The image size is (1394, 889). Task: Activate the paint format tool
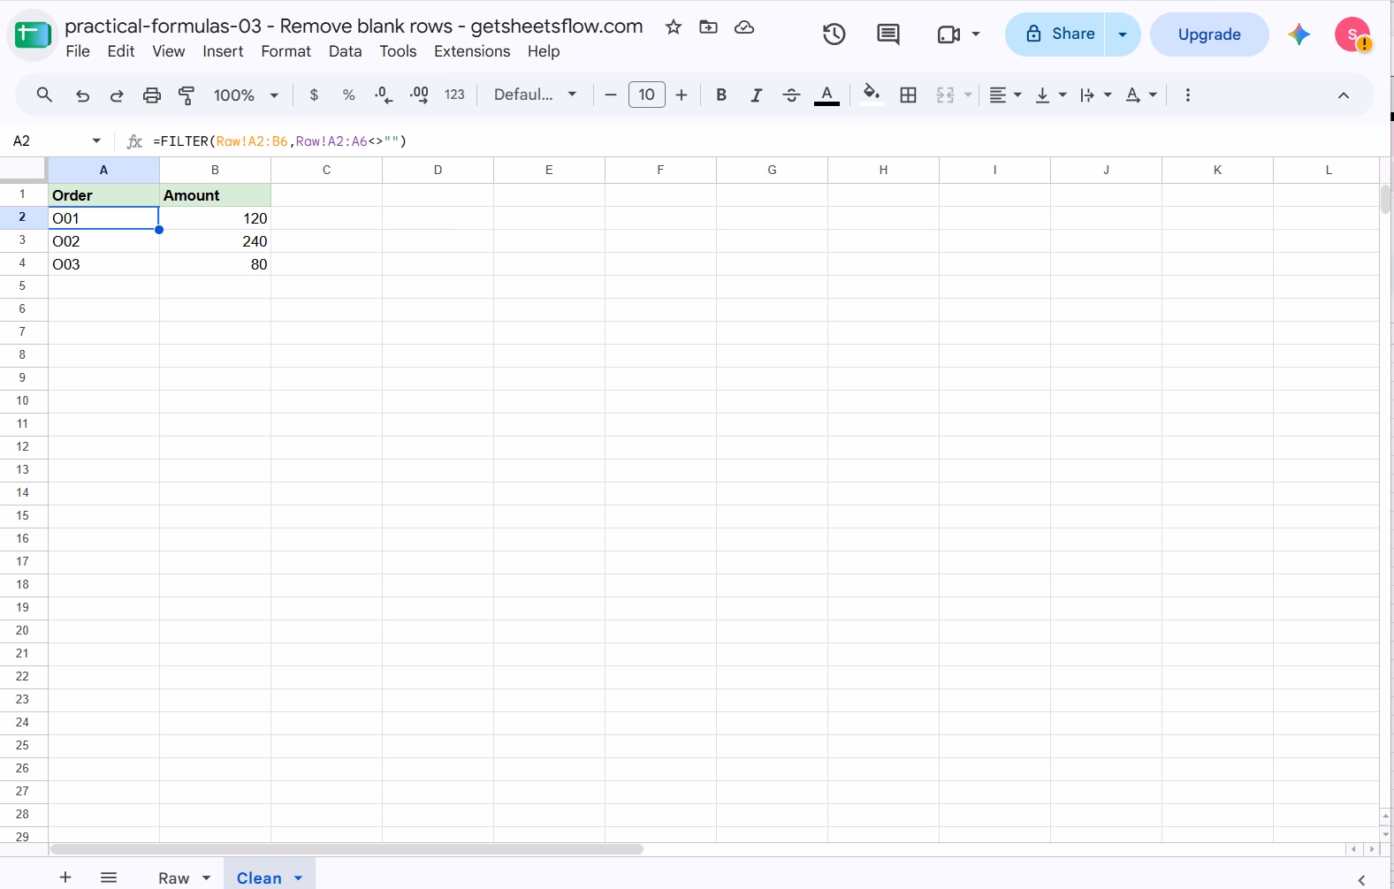187,95
